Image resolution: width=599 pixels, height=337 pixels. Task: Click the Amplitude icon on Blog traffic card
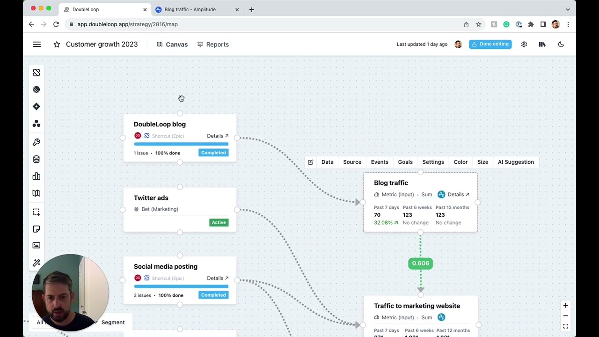441,194
